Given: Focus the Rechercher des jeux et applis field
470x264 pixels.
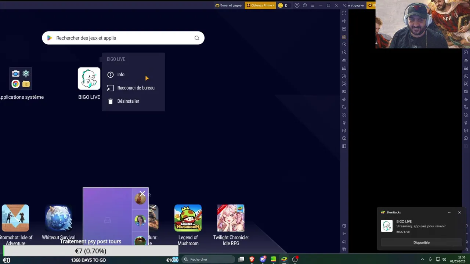Looking at the screenshot, I should [123, 38].
